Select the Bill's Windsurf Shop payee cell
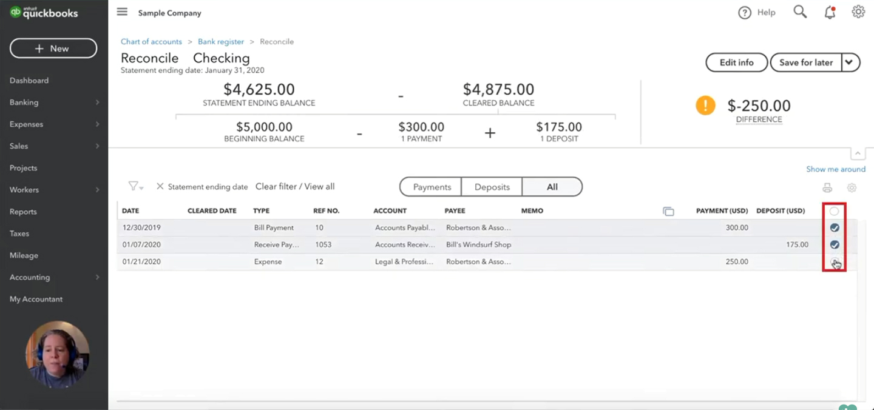Screen dimensions: 874x410 478,244
